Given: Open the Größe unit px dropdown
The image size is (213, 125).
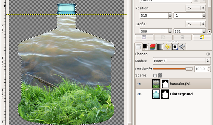Looking at the screenshot, I should 196,24.
